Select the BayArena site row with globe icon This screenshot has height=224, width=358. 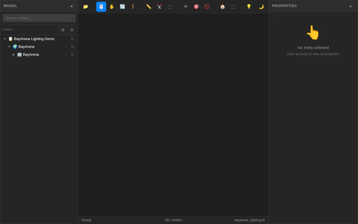[39, 47]
